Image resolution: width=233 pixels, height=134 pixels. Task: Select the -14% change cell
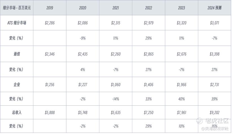click(x=116, y=99)
